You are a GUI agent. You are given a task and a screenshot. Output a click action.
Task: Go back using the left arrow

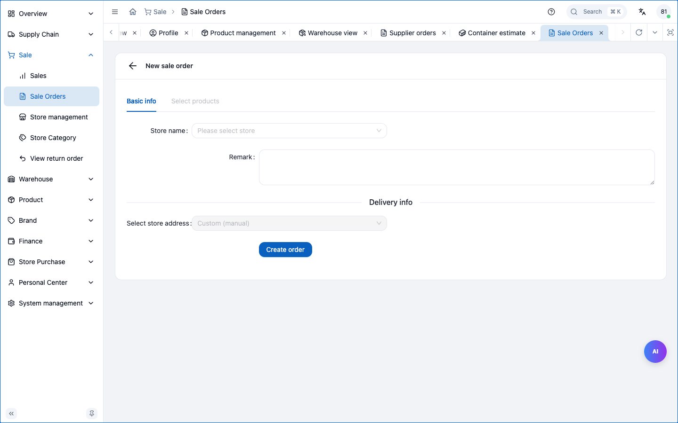pos(133,66)
